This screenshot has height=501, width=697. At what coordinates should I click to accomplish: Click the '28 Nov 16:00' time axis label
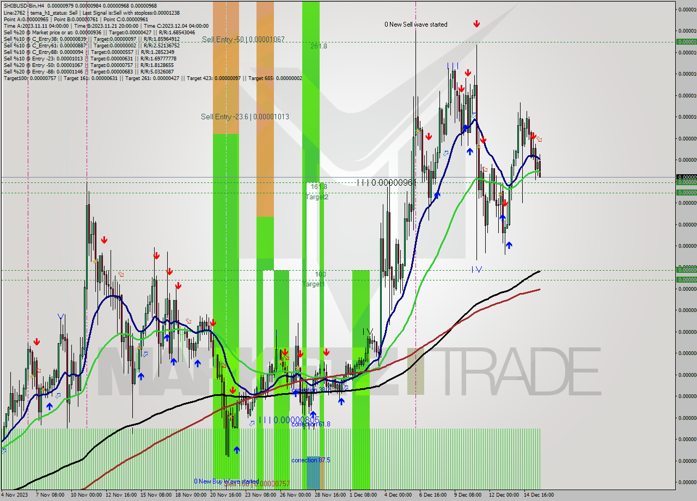tap(330, 495)
